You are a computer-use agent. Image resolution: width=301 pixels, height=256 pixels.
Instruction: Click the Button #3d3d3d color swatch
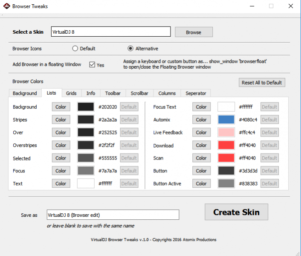[226, 171]
